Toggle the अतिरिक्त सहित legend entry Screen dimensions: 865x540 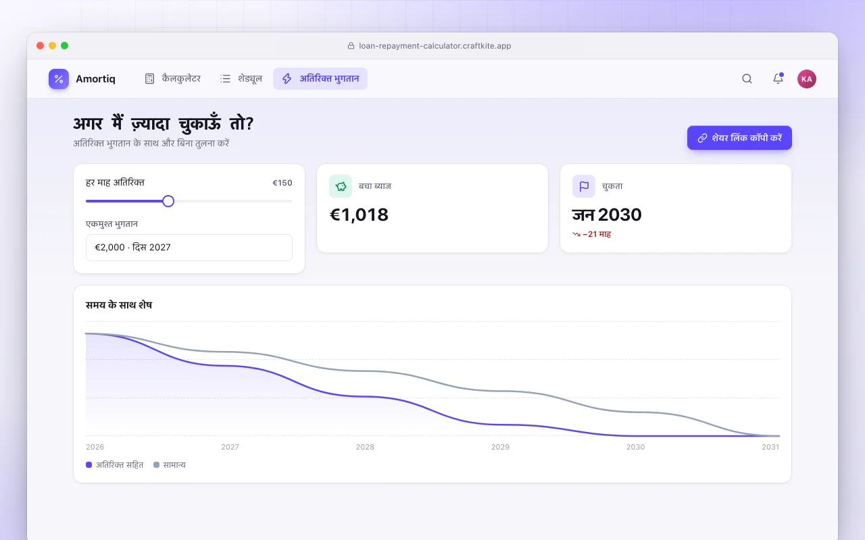(115, 465)
